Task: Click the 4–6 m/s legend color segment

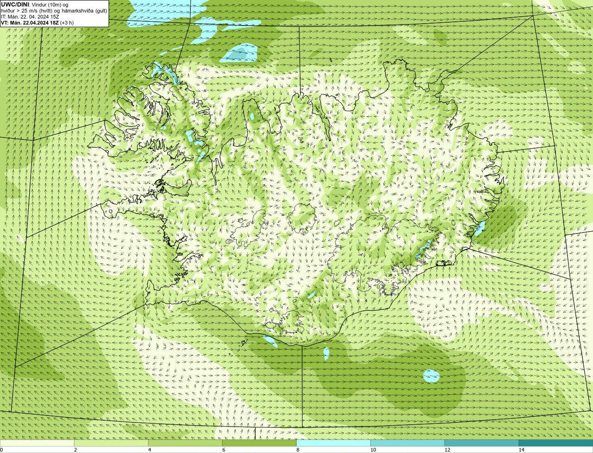Action: tap(185, 443)
